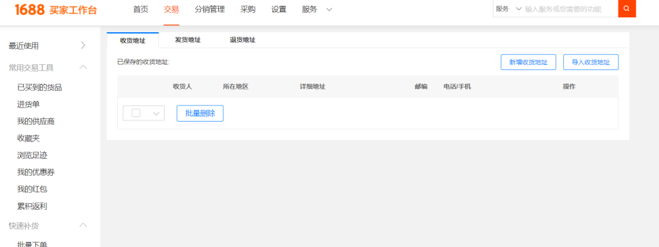
Task: Open 累积返利 in the sidebar
Action: pyautogui.click(x=32, y=206)
